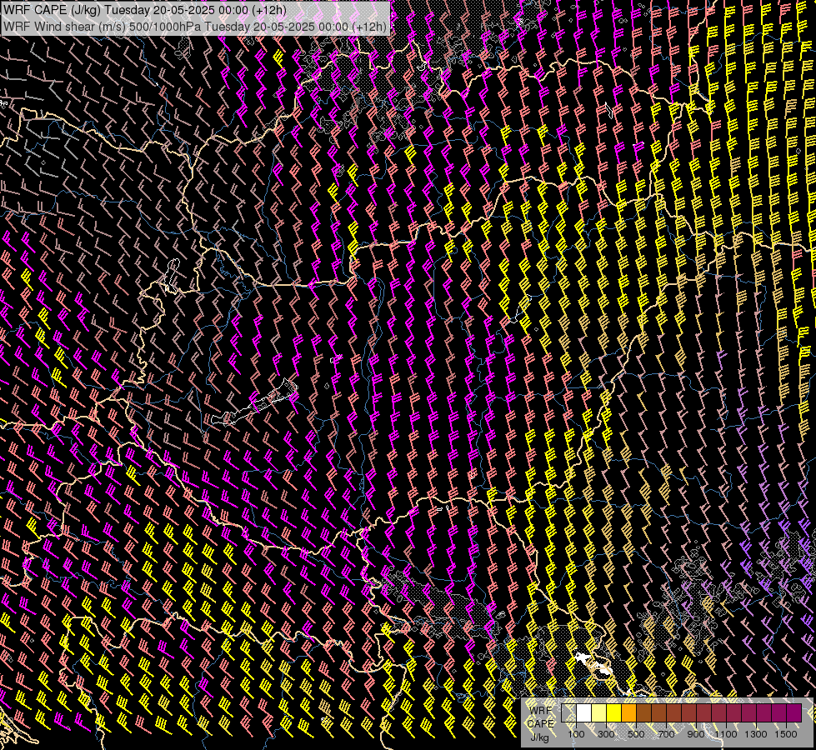Viewport: 816px width, 750px height.
Task: Click the legend value '900'
Action: click(x=696, y=734)
